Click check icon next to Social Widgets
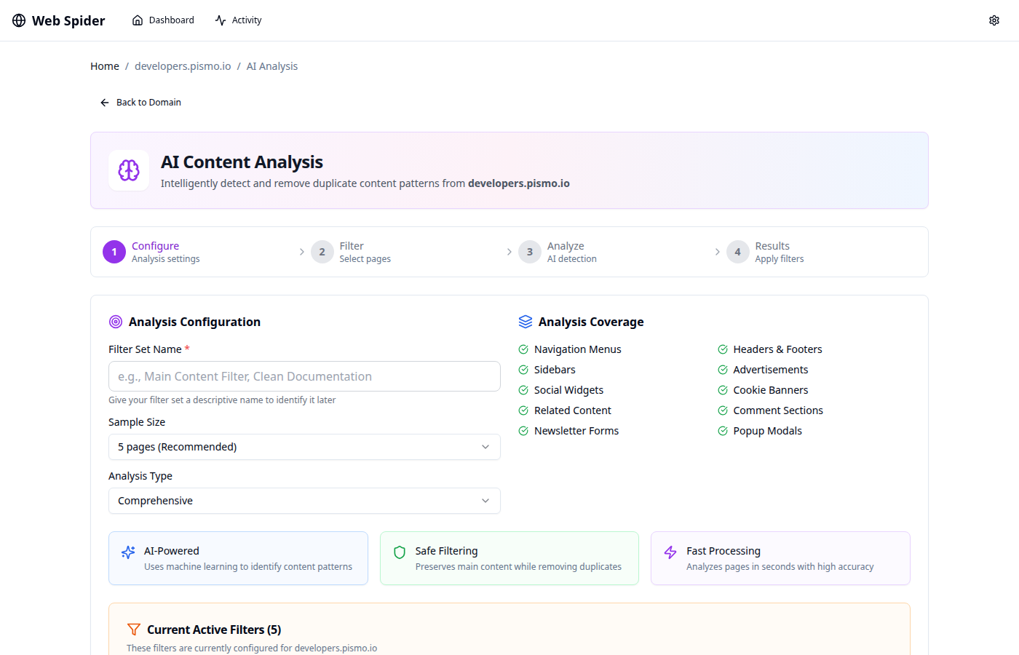Image resolution: width=1019 pixels, height=655 pixels. (x=523, y=390)
